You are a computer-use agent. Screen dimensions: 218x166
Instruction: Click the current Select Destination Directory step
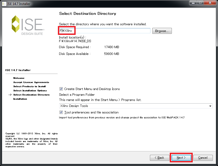31,95
